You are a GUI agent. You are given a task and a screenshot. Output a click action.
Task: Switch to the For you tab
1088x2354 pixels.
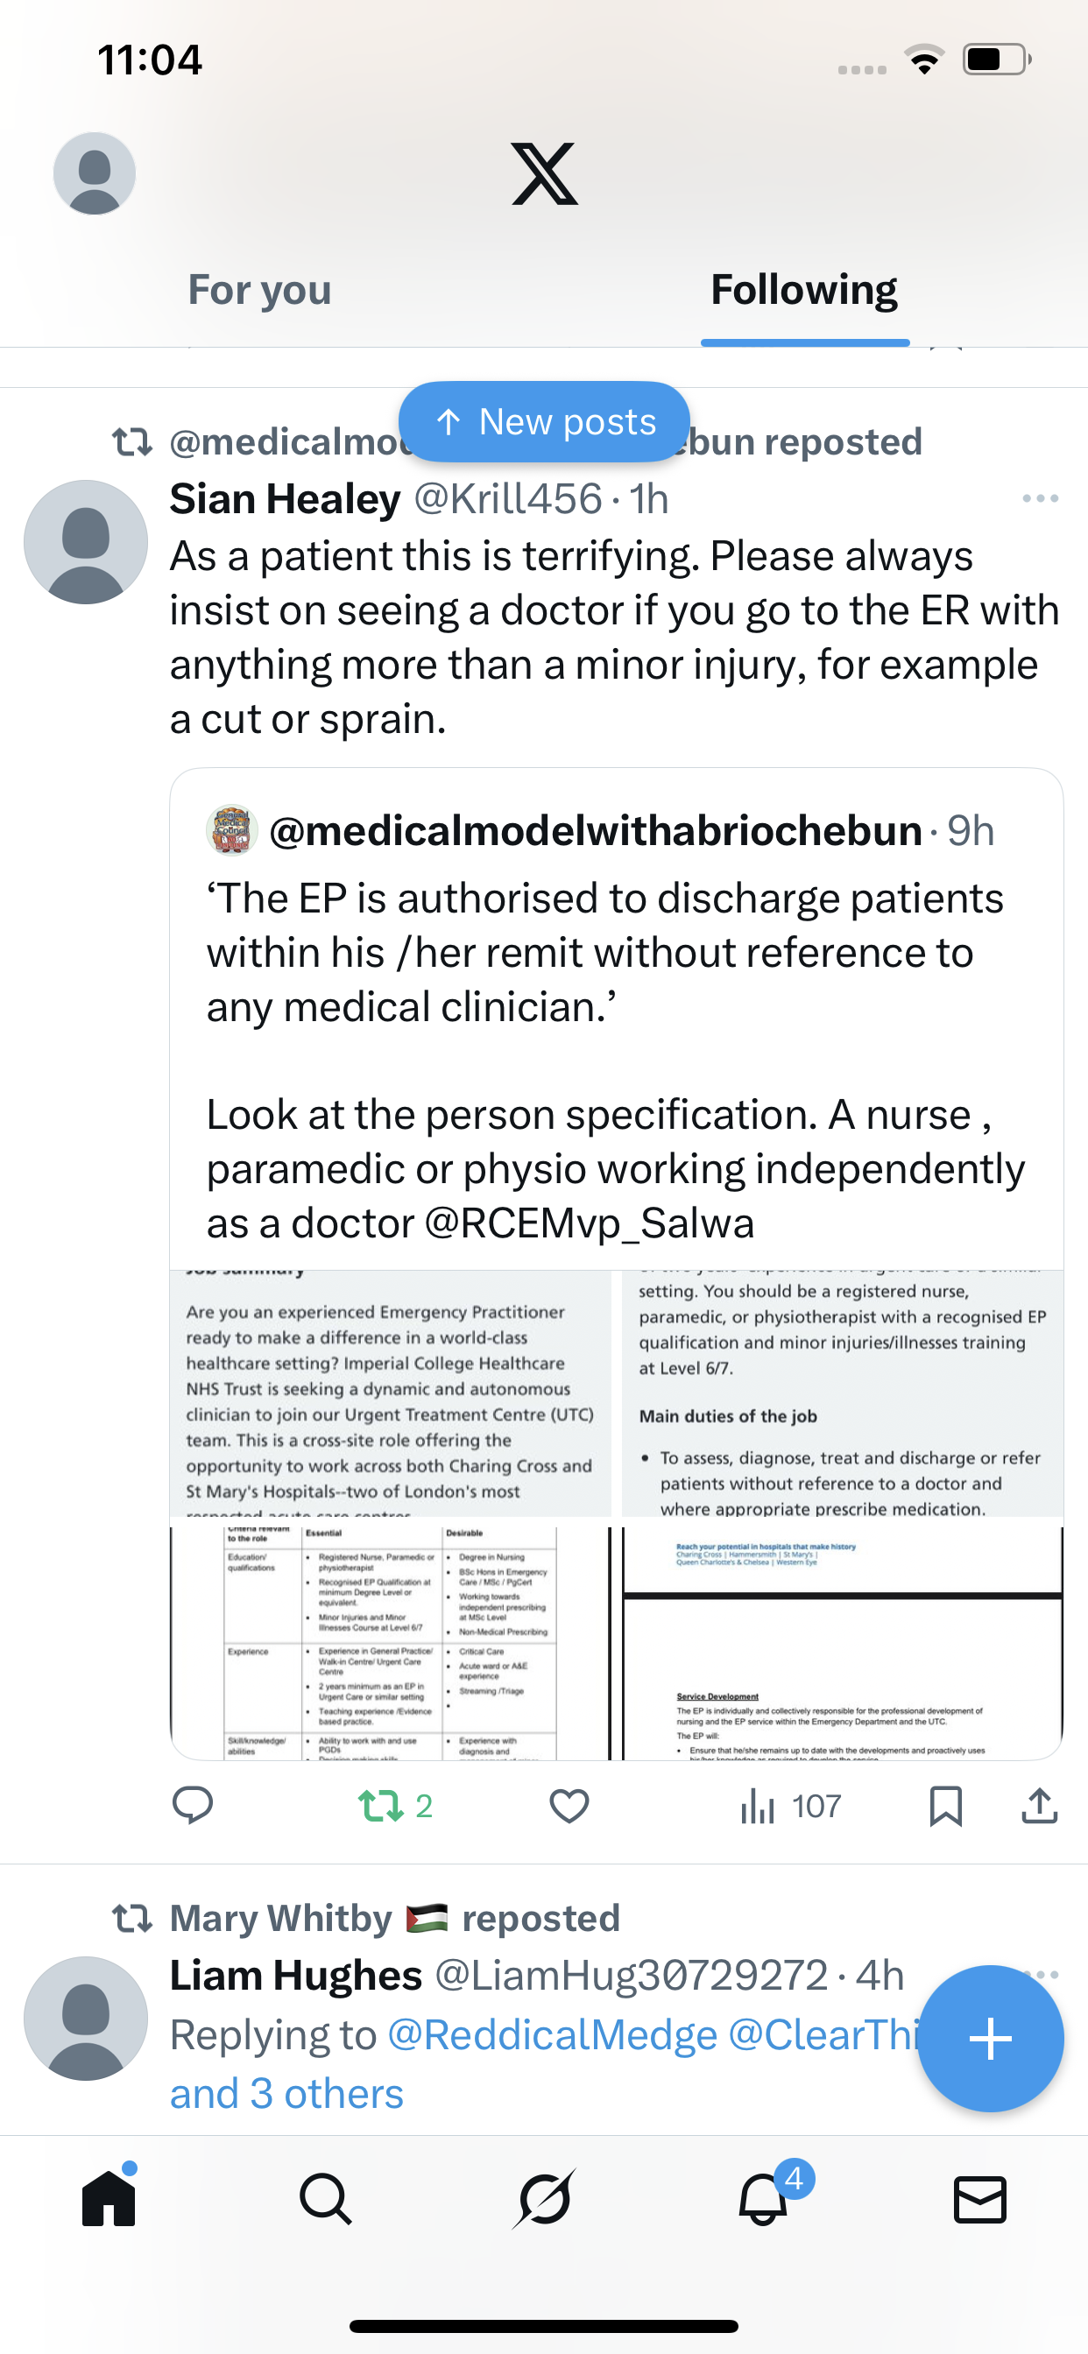(x=259, y=291)
